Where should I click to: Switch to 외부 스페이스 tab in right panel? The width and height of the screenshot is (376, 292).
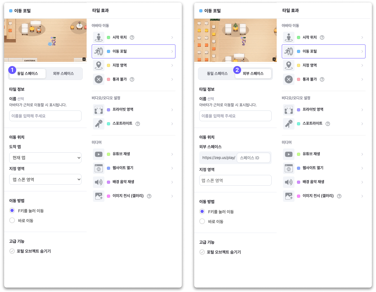coord(253,73)
